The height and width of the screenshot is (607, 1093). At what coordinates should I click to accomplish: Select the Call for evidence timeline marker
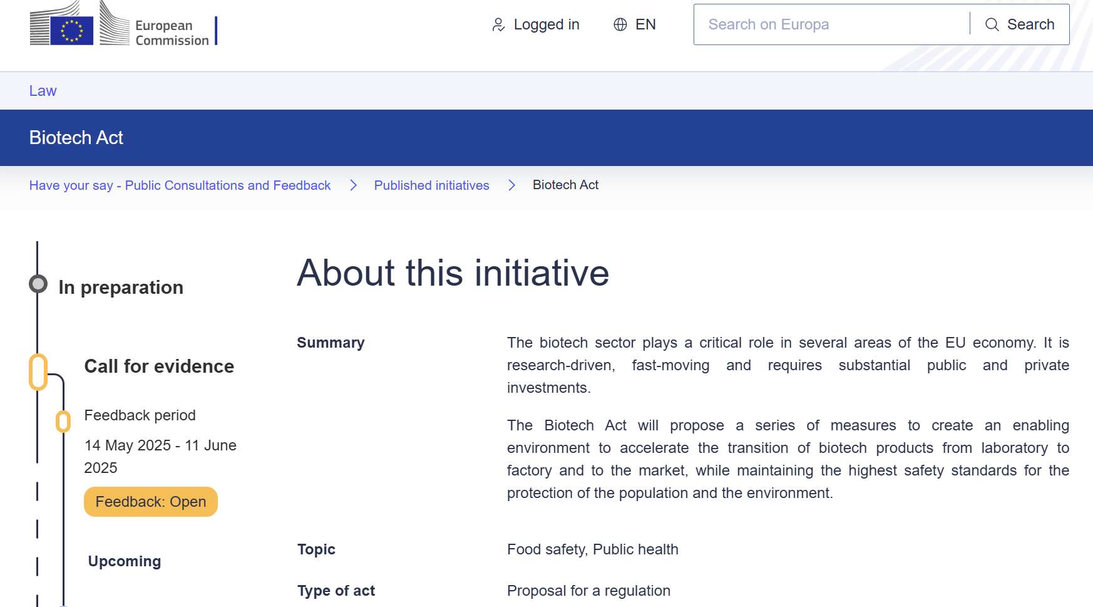[x=38, y=372]
